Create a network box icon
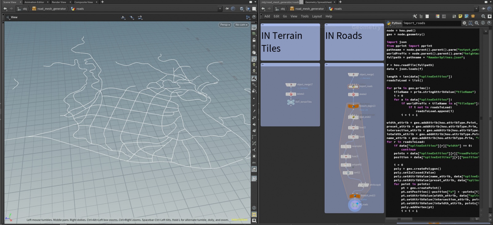Screen dimensions: 493x225 pos(454,16)
